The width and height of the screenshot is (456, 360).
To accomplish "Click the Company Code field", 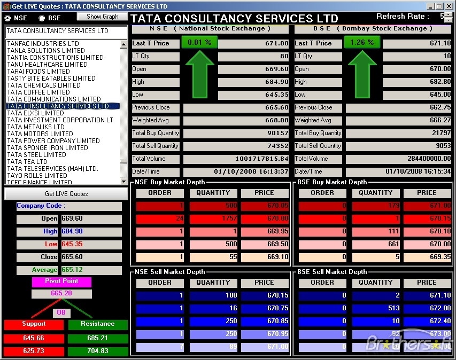I will click(69, 206).
